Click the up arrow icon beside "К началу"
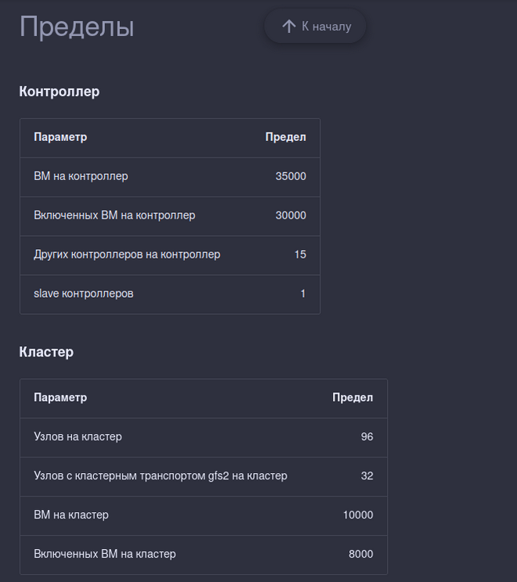The width and height of the screenshot is (517, 582). click(288, 27)
